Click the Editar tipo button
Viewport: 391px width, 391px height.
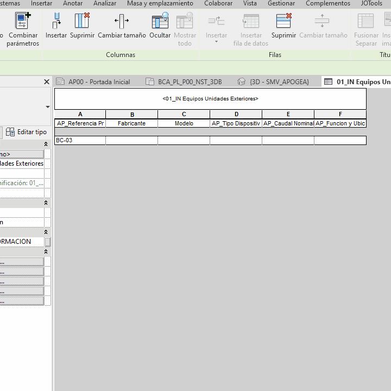point(26,132)
